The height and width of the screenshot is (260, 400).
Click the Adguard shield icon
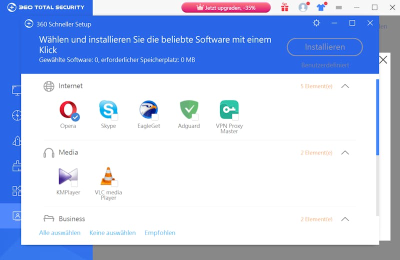189,109
